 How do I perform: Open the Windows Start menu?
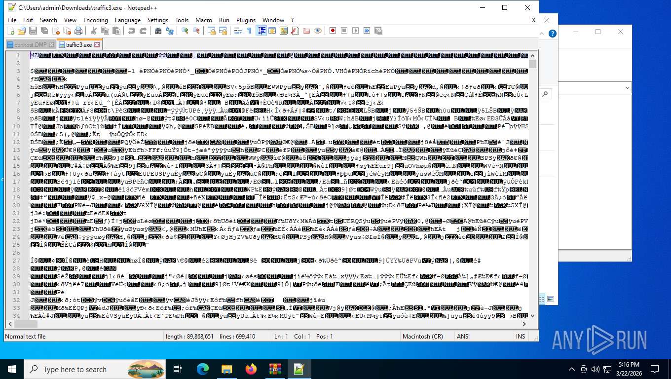tap(12, 369)
